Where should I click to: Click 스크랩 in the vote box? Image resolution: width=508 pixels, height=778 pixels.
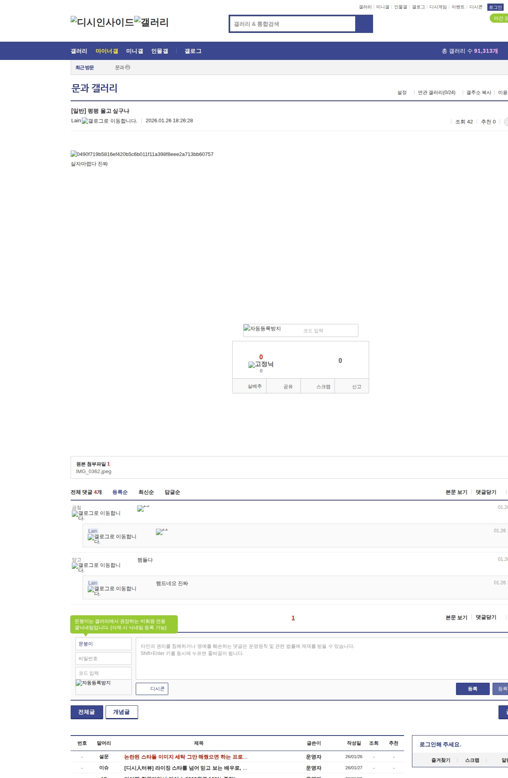click(318, 386)
